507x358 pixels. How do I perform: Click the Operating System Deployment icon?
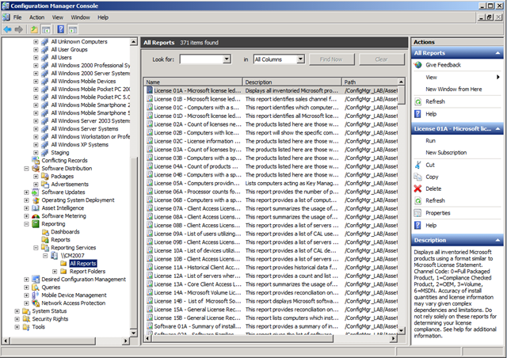36,200
